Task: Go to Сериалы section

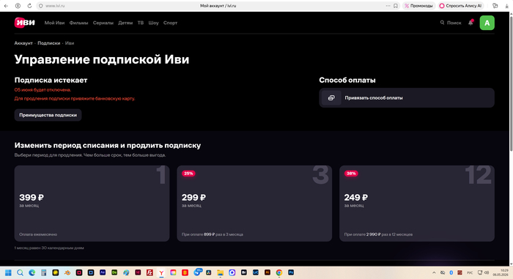Action: pyautogui.click(x=103, y=23)
